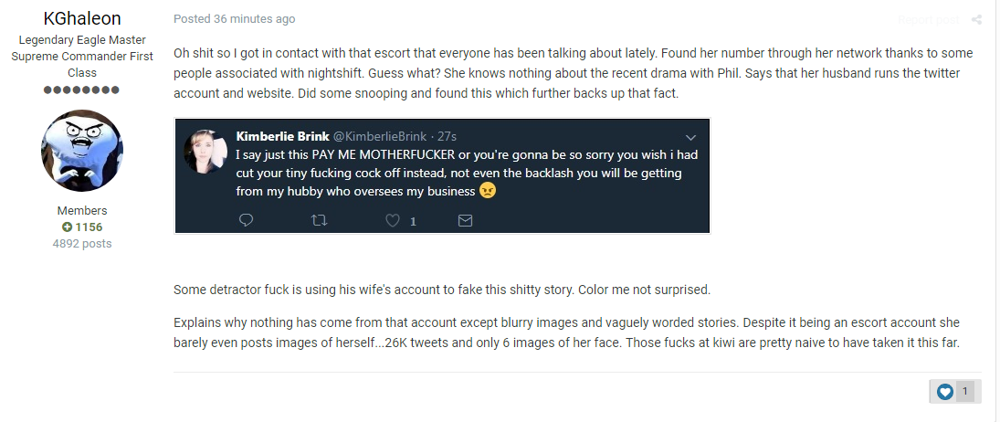Click the share post icon
1000x422 pixels.
pos(976,20)
